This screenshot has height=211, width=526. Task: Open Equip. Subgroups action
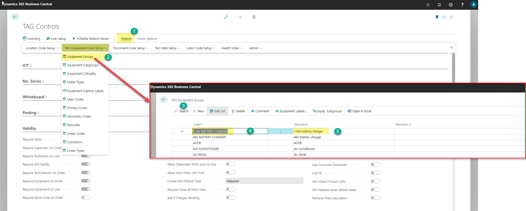327,111
